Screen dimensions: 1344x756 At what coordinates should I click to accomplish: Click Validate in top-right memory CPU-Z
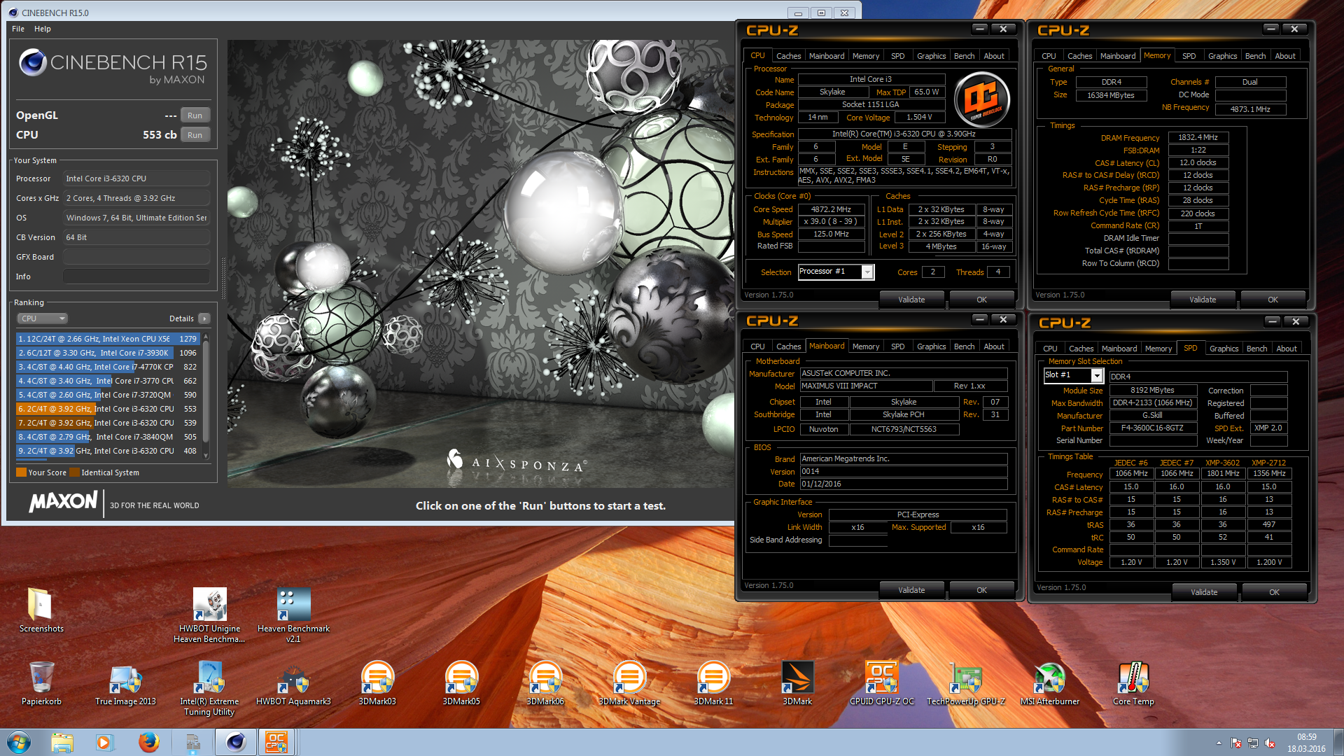point(1203,300)
